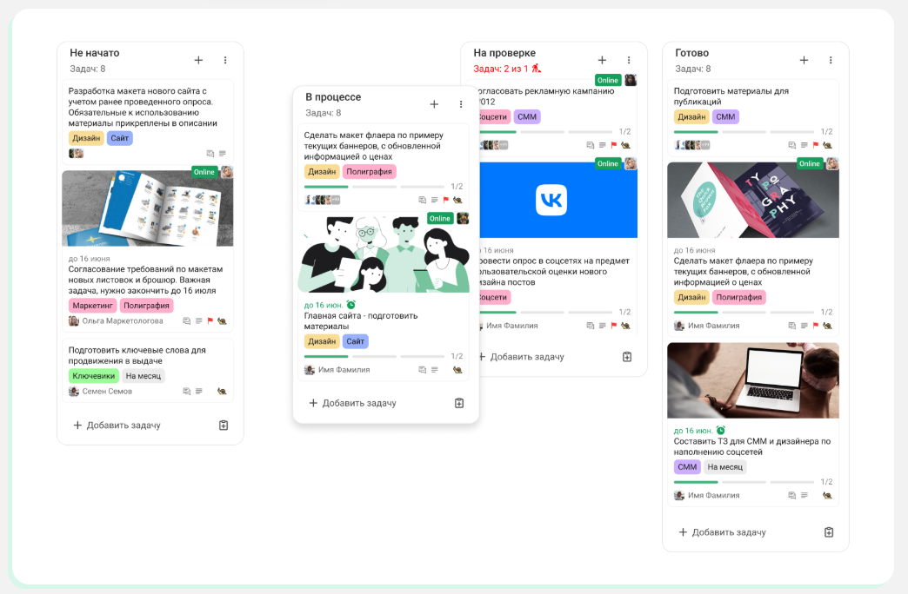Click plus icon in В процессе column header
Image resolution: width=908 pixels, height=594 pixels.
tap(434, 104)
